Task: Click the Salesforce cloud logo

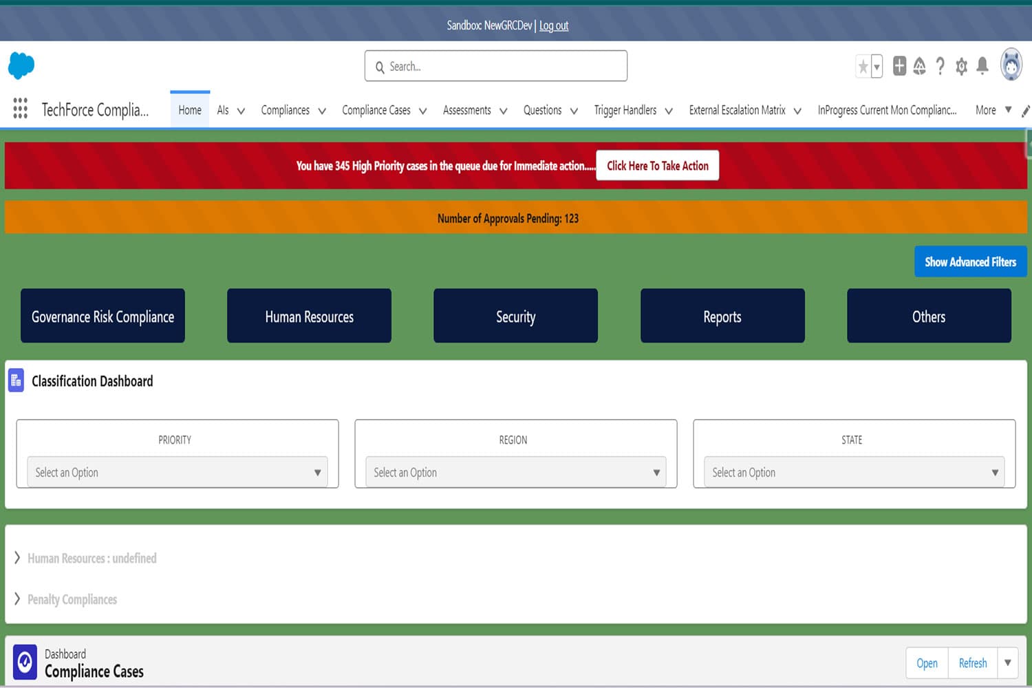Action: point(21,65)
